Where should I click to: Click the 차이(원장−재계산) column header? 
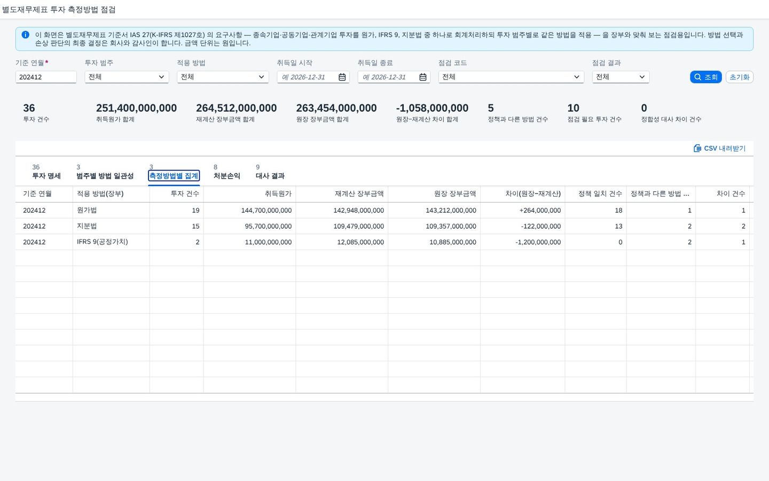pos(523,193)
